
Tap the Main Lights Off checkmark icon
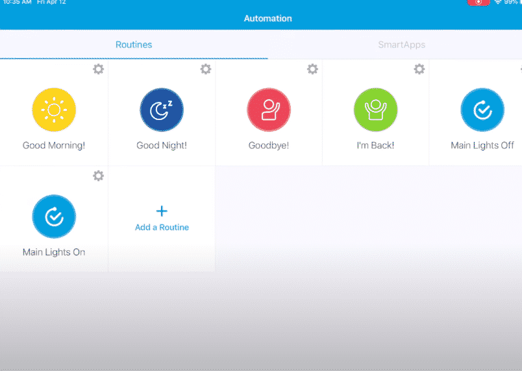(482, 110)
